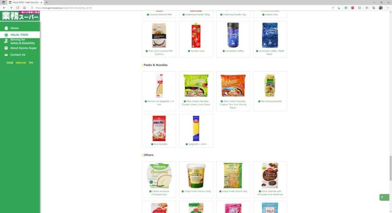Open the iMee Chicken Green Curry noodles product
This screenshot has width=392, height=213.
tap(196, 91)
